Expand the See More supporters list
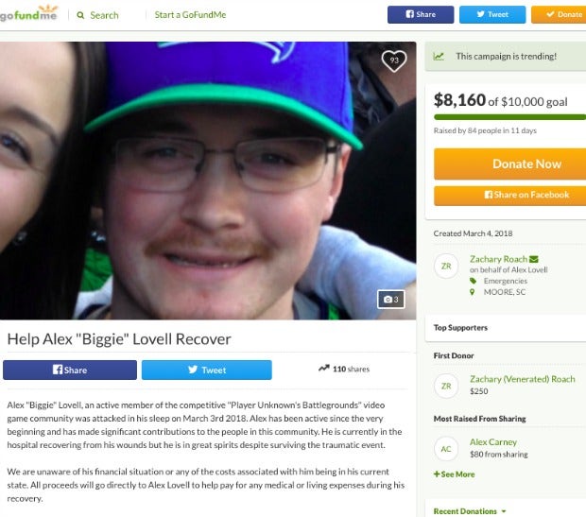This screenshot has width=586, height=517. (454, 474)
